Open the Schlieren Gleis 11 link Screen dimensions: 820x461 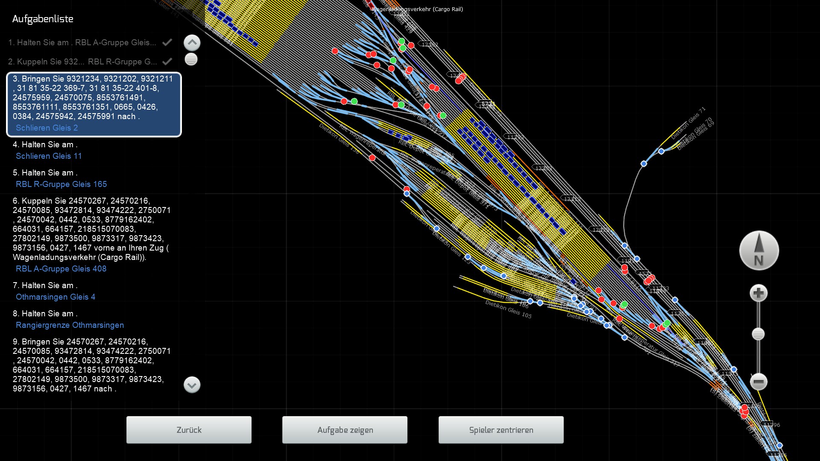[49, 156]
